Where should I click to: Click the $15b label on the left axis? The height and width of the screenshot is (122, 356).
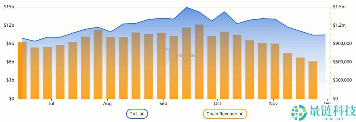click(x=9, y=7)
